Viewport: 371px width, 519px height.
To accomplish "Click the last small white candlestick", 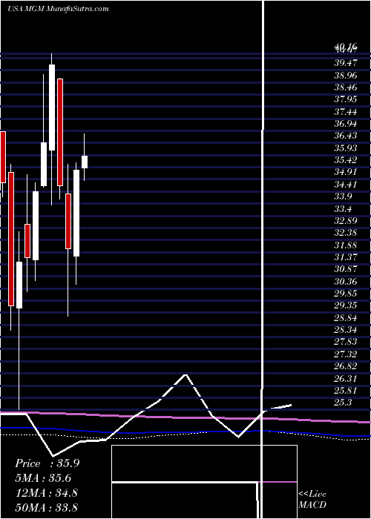I will tap(85, 162).
